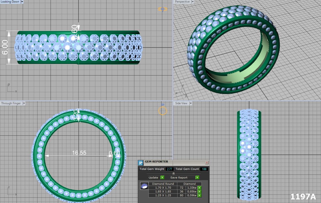Click the Save Report green arrow button
Image resolution: width=321 pixels, height=203 pixels.
pos(197,177)
